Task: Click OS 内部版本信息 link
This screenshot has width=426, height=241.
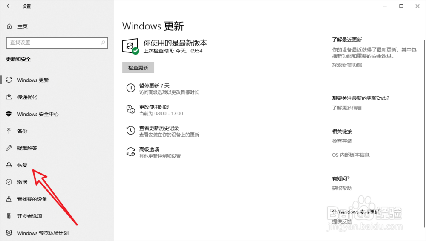Action: pos(351,155)
